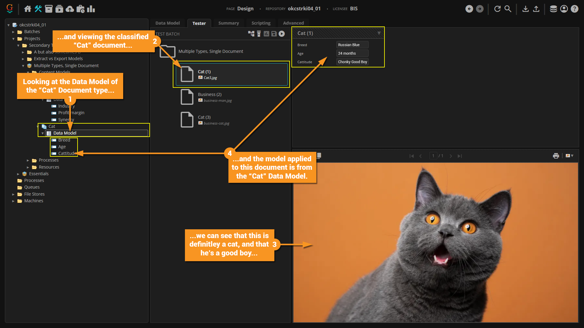Switch to the Scripting tab
This screenshot has width=584, height=328.
(x=261, y=23)
